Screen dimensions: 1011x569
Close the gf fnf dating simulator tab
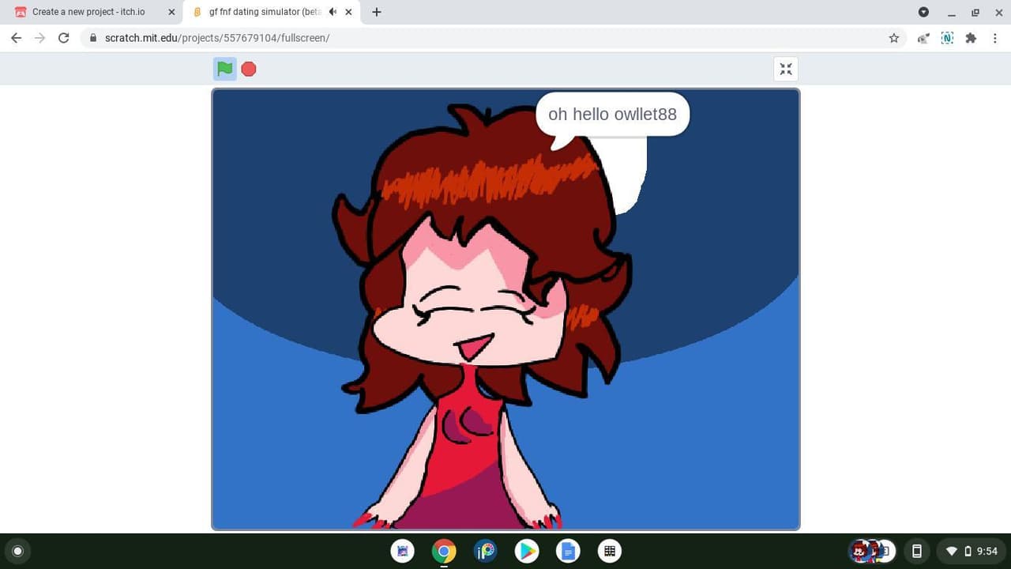tap(348, 12)
